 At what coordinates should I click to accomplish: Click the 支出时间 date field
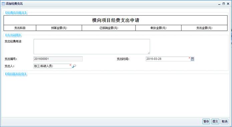168,59
